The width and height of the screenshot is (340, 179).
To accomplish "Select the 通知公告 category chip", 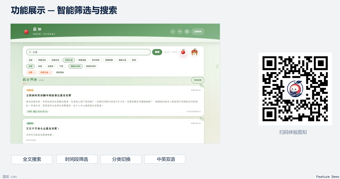I will pos(122,60).
